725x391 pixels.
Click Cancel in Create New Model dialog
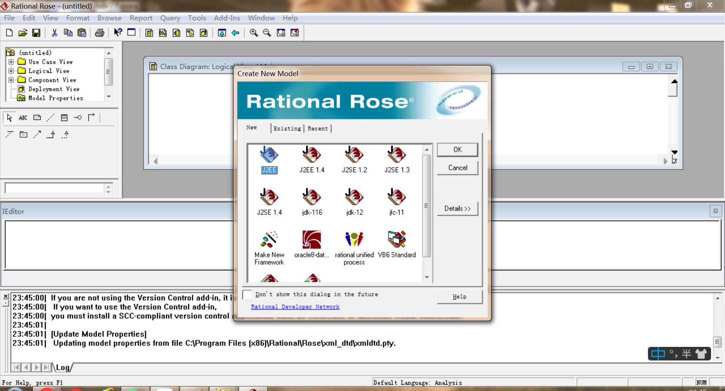click(457, 168)
